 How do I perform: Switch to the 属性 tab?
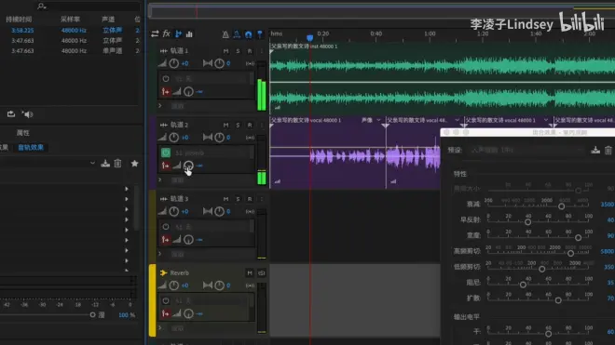pos(22,133)
